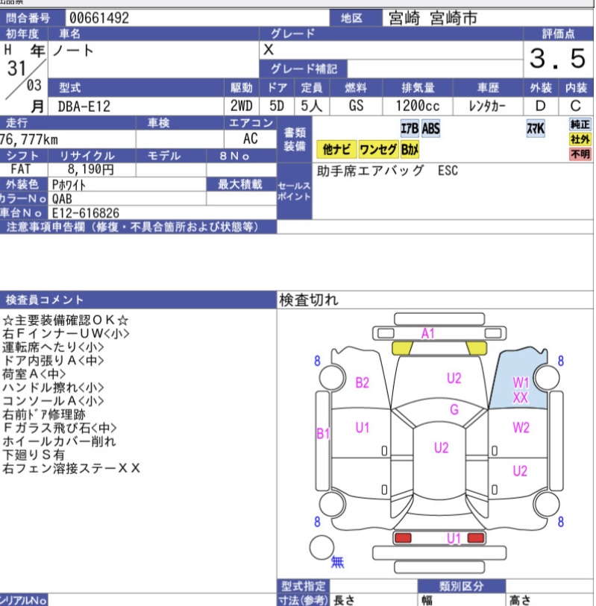Toggle the 純正 genuine parts indicator
This screenshot has width=596, height=606.
coord(580,124)
